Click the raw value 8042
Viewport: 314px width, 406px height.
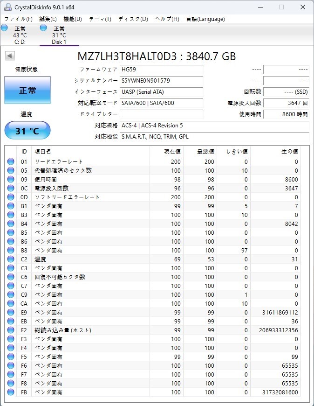click(x=291, y=224)
